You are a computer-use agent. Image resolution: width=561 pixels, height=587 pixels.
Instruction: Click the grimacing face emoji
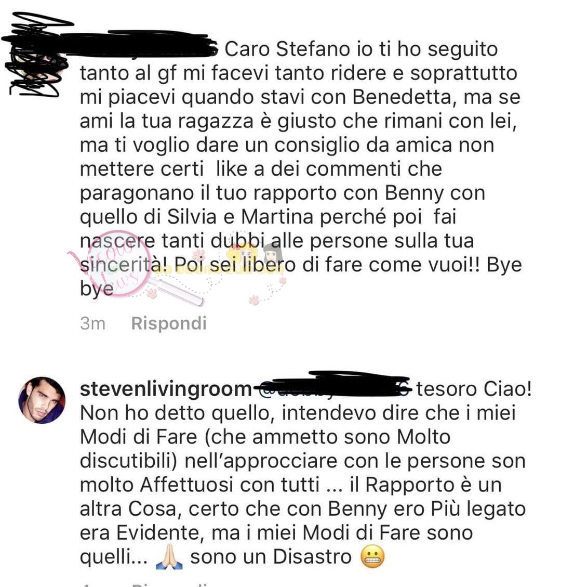tap(372, 557)
